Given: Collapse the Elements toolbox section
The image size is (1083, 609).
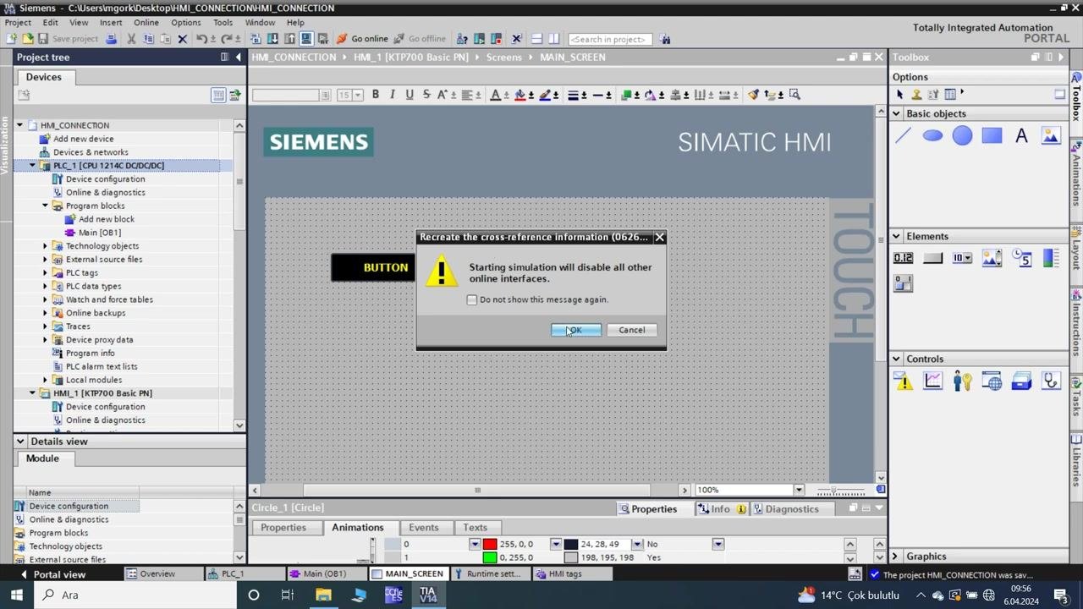Looking at the screenshot, I should point(896,236).
